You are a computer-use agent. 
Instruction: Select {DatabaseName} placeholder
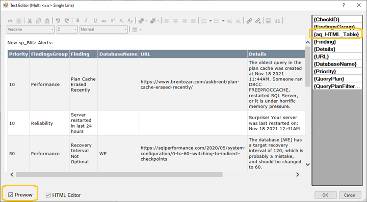click(x=337, y=64)
